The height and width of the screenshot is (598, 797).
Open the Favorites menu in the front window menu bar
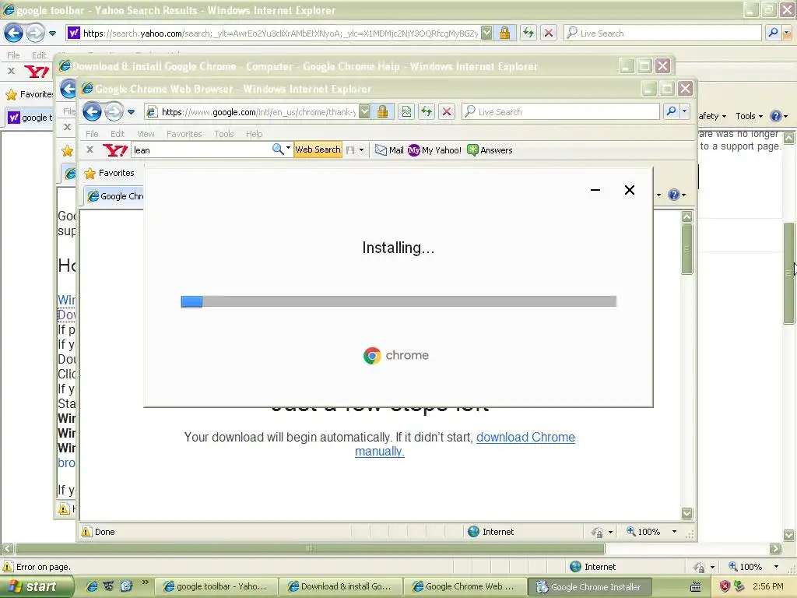[x=184, y=134]
